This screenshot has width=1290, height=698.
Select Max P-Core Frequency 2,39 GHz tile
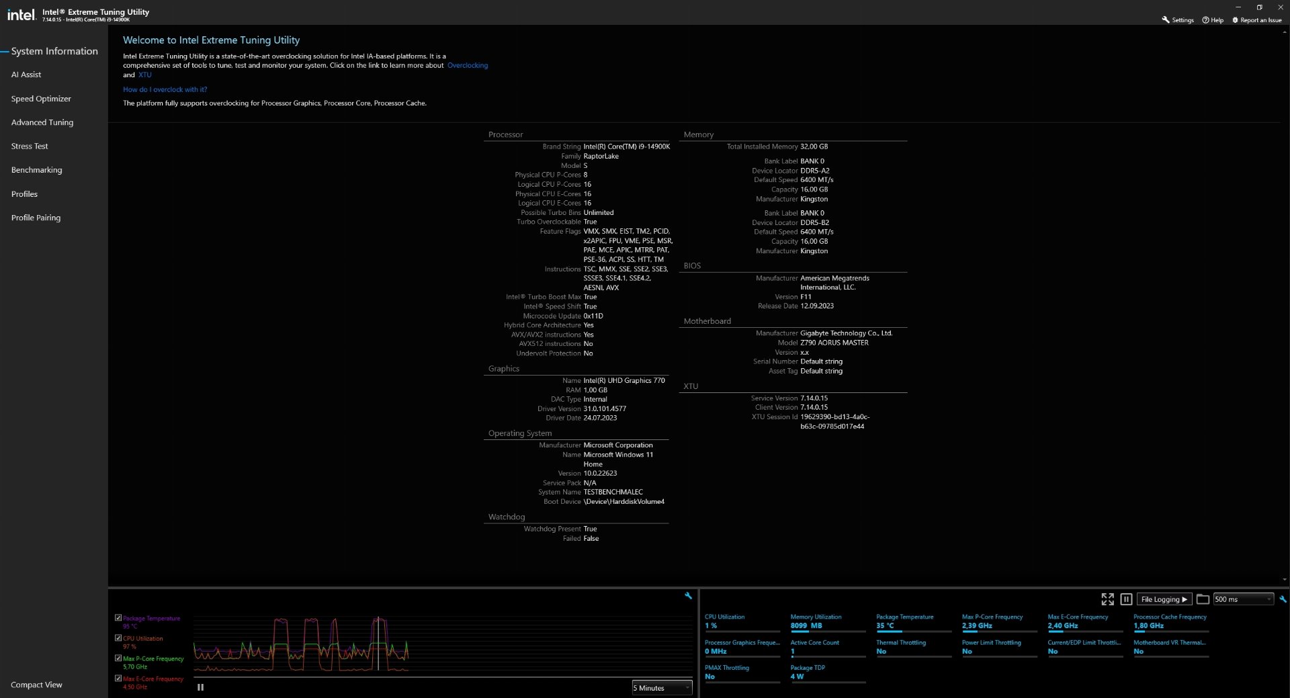point(1000,622)
